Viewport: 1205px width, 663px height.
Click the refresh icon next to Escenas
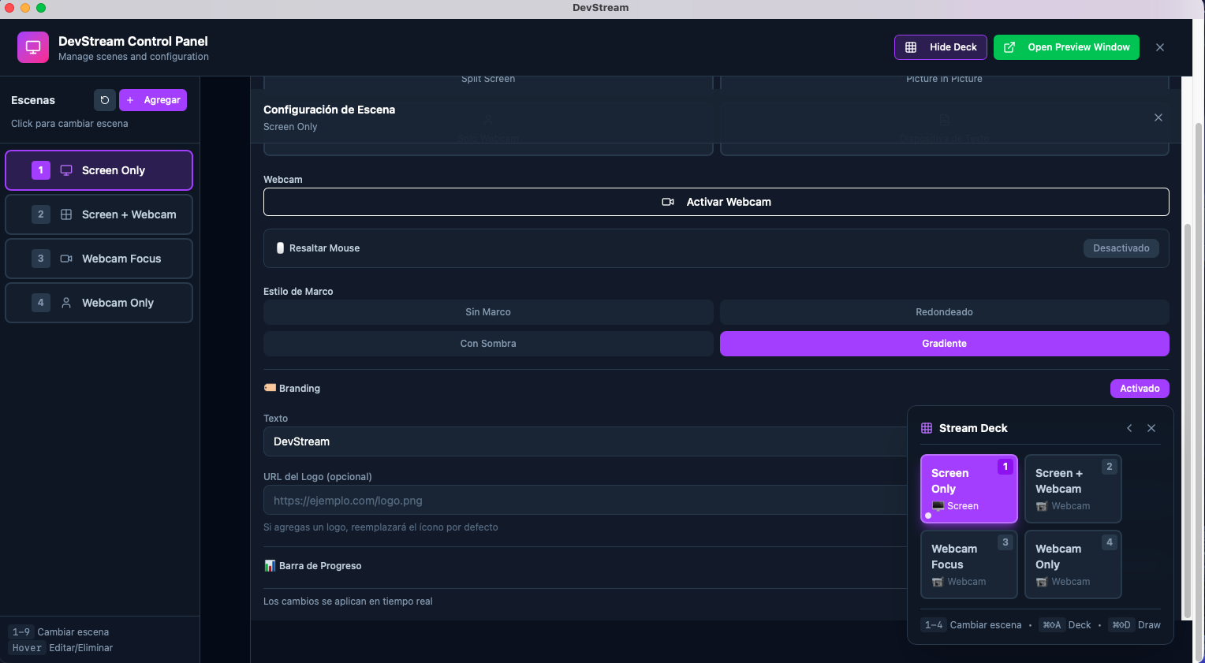(x=103, y=100)
